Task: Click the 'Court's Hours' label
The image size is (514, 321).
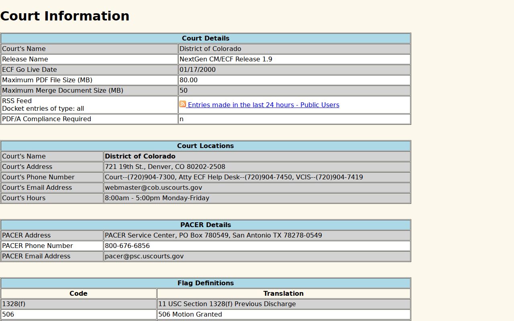Action: point(24,198)
